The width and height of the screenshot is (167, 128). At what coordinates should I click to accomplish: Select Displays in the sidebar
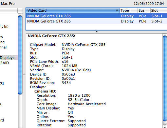click(x=9, y=58)
